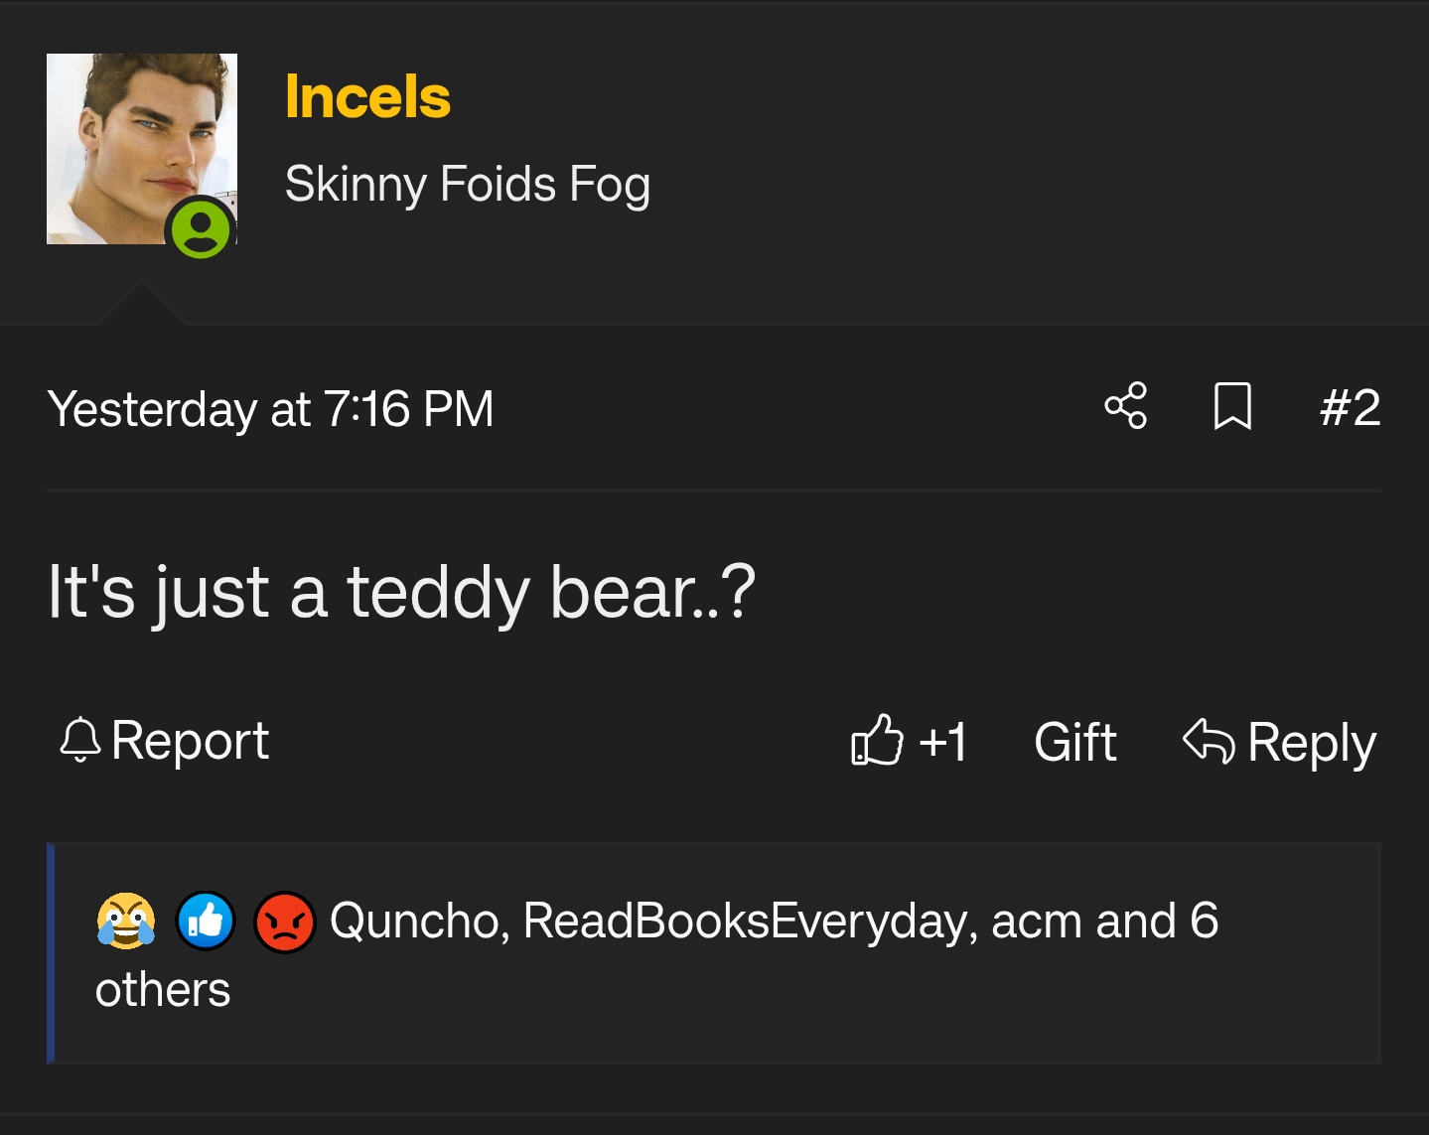This screenshot has width=1429, height=1135.
Task: Open the Gift option
Action: tap(1074, 742)
